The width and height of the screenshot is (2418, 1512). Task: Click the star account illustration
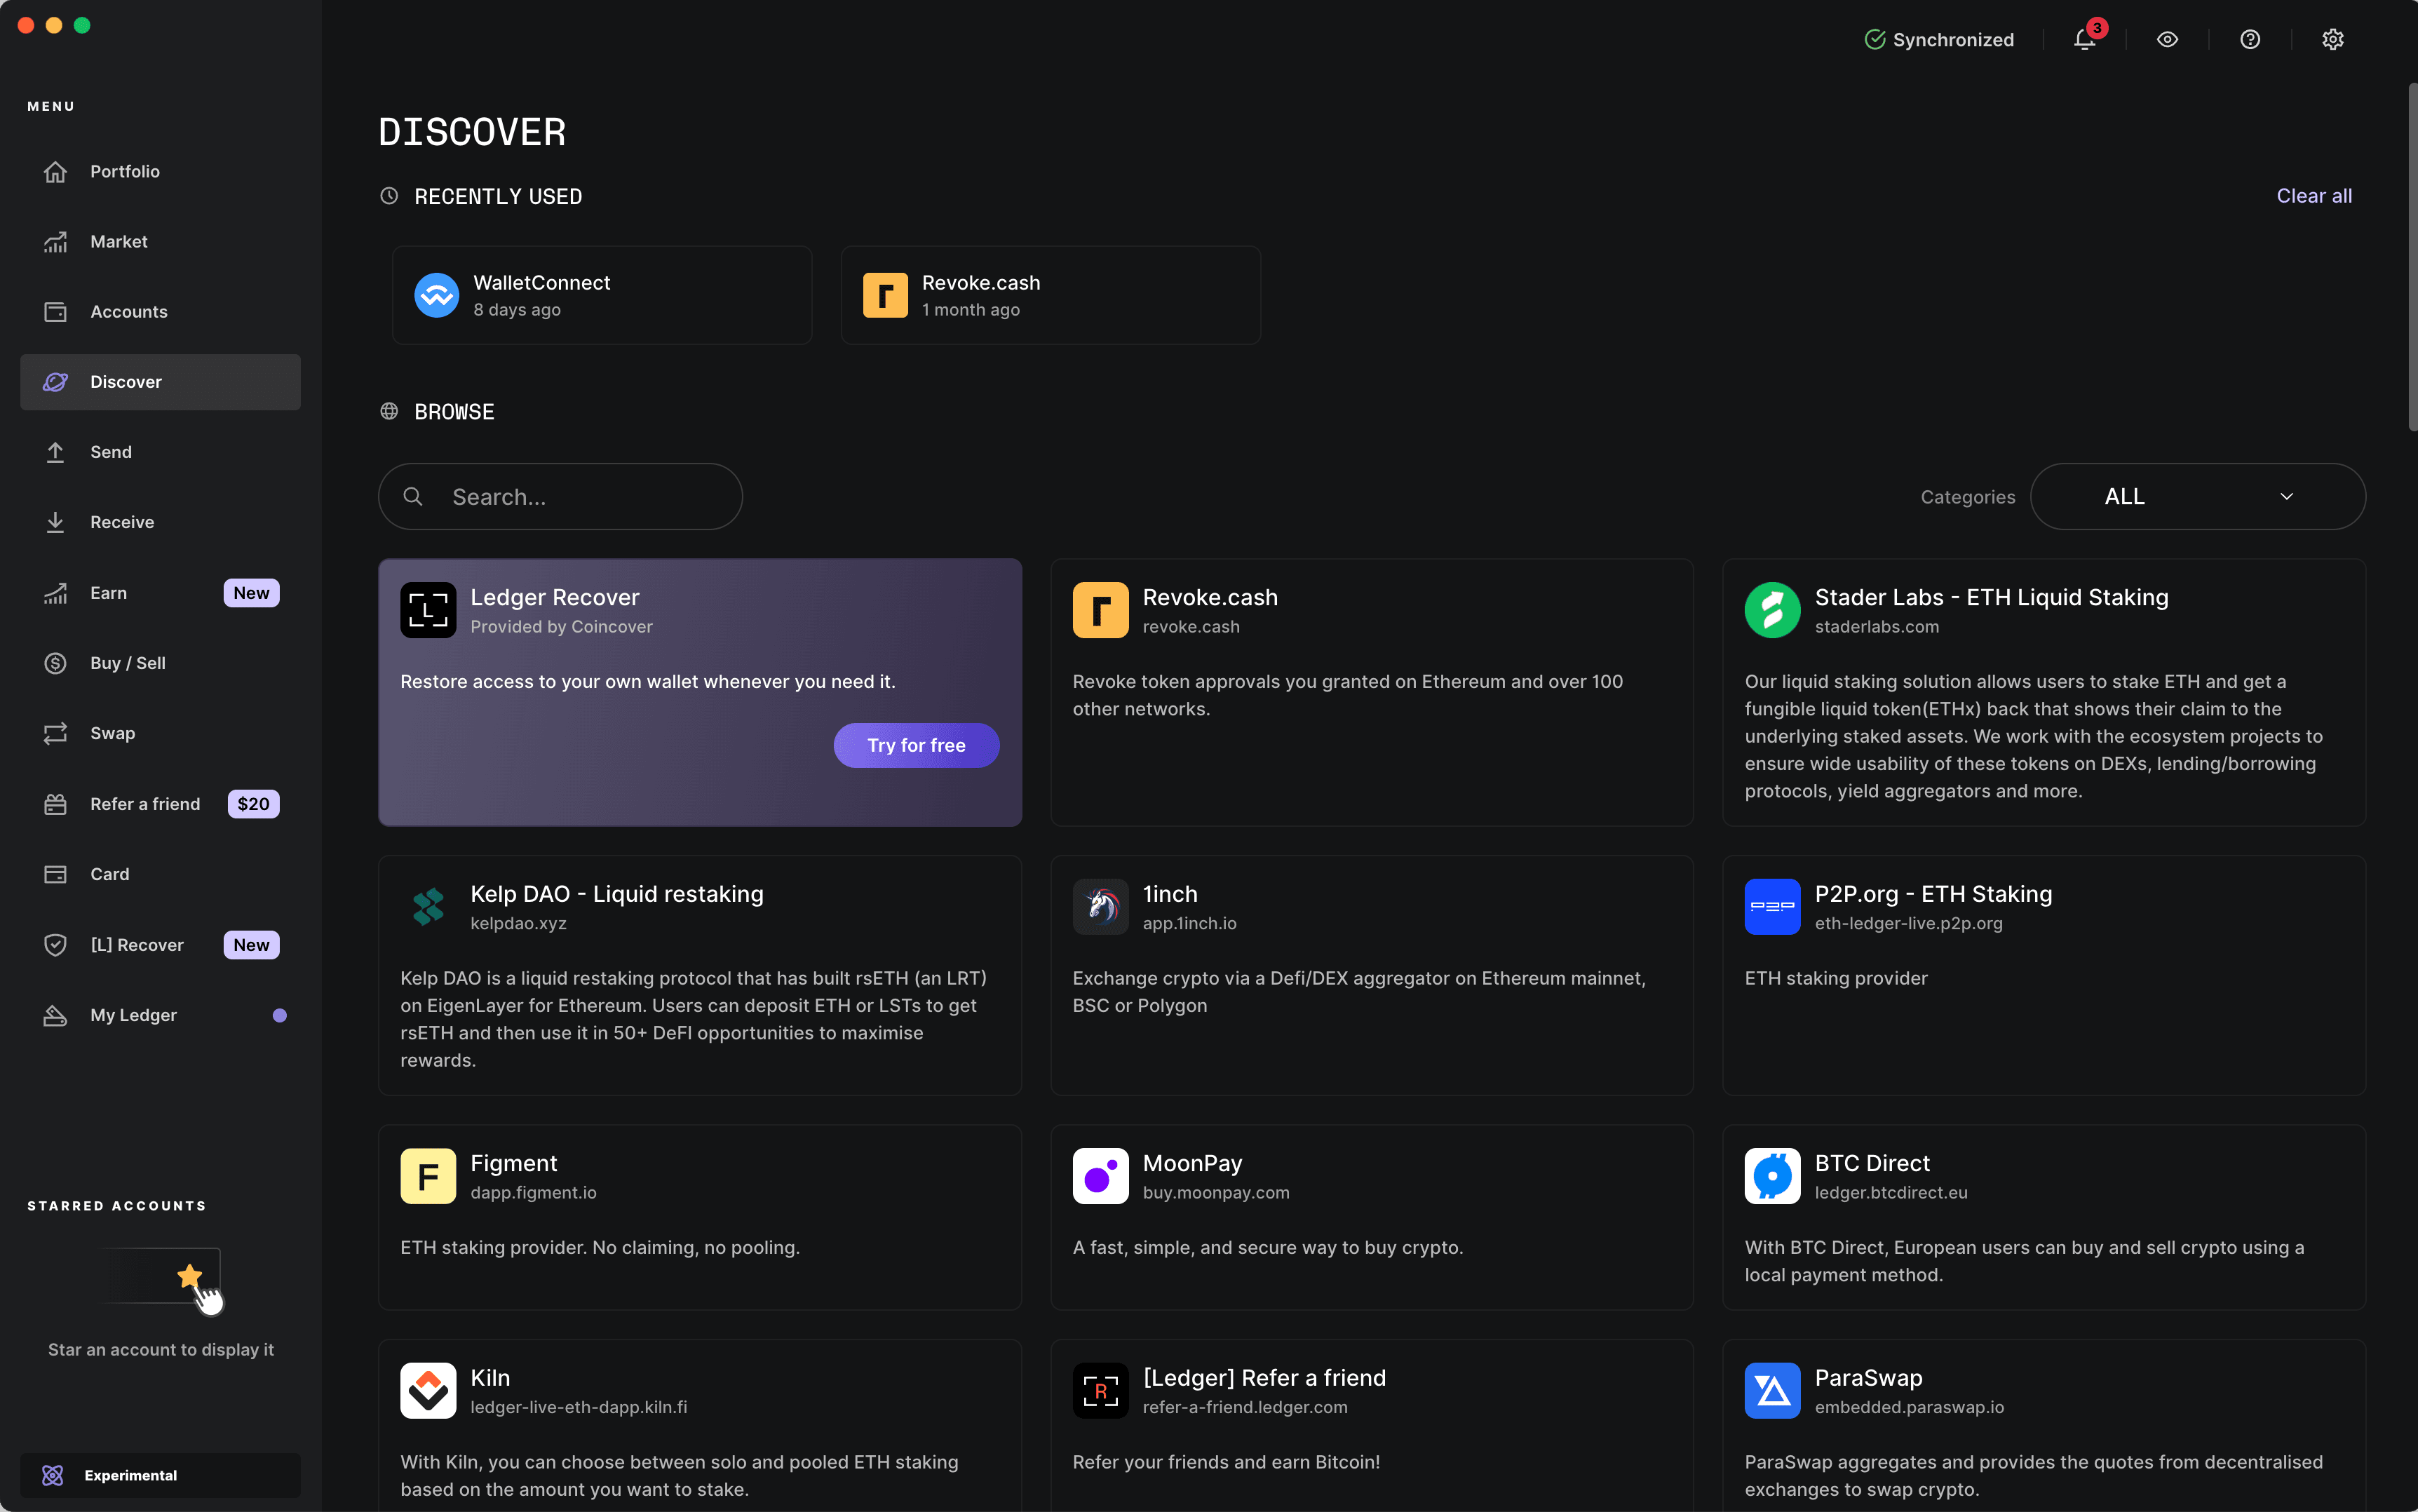point(162,1281)
